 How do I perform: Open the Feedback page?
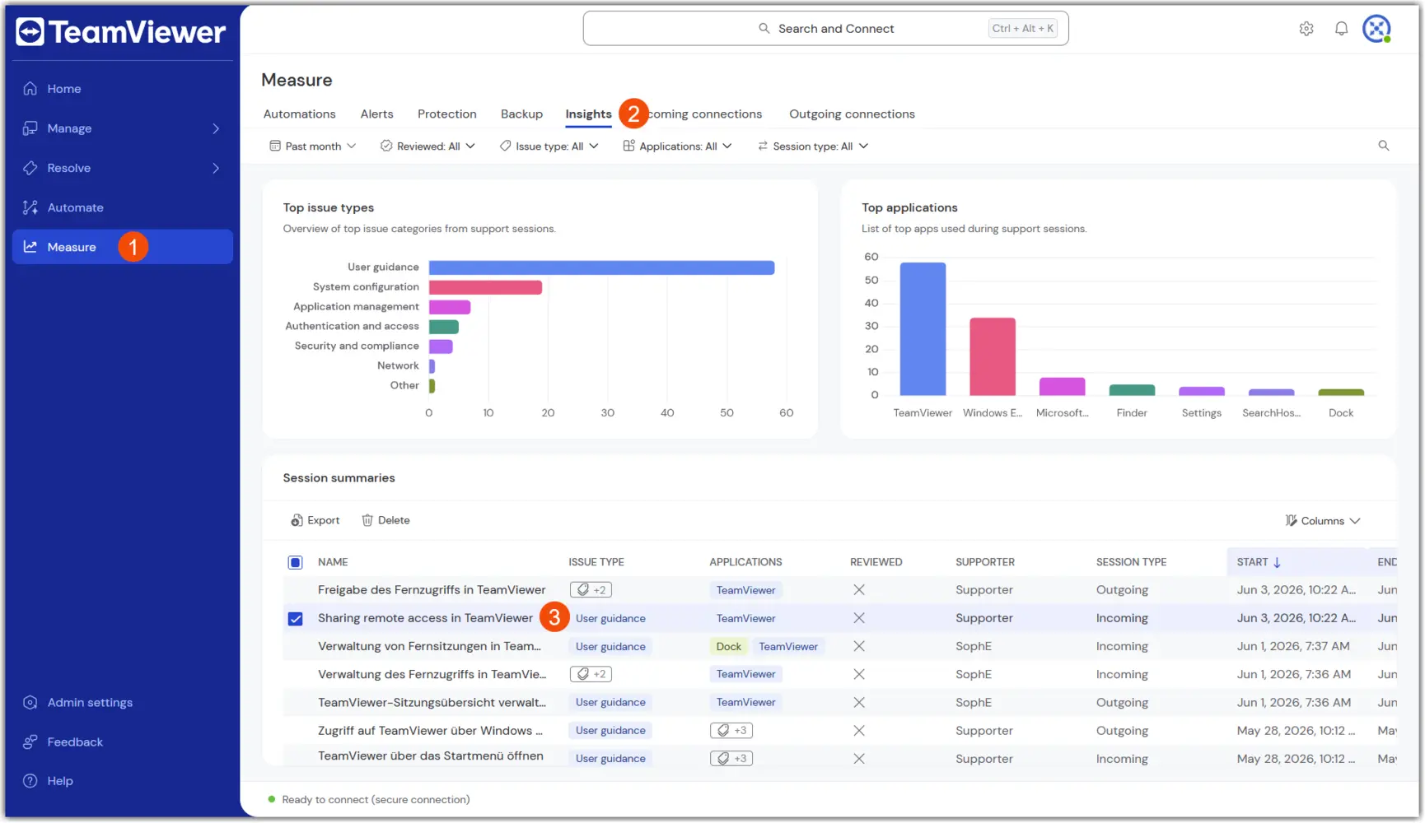pyautogui.click(x=74, y=742)
